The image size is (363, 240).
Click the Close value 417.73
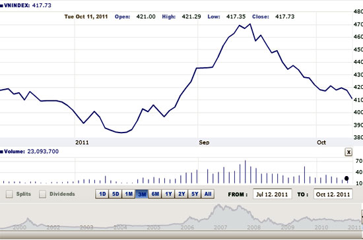[284, 16]
